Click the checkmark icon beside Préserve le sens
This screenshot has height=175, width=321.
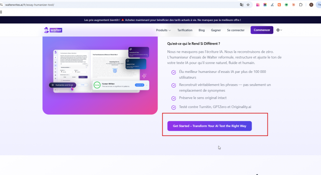coord(173,98)
